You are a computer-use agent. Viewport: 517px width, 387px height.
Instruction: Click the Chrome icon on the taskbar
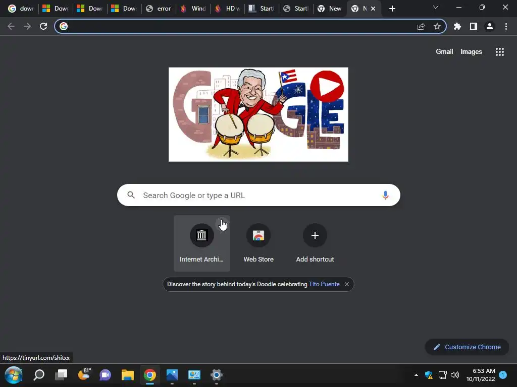(x=149, y=375)
